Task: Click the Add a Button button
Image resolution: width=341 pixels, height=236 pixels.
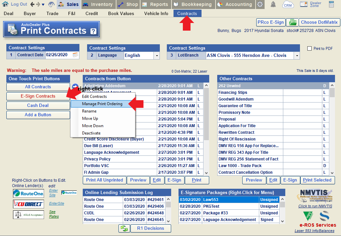Action: pos(38,115)
